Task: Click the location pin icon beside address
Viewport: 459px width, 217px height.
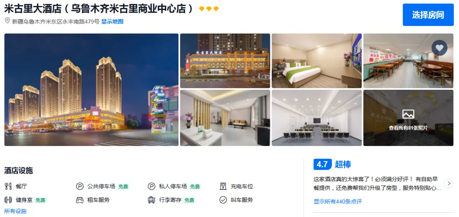Action: [7, 21]
